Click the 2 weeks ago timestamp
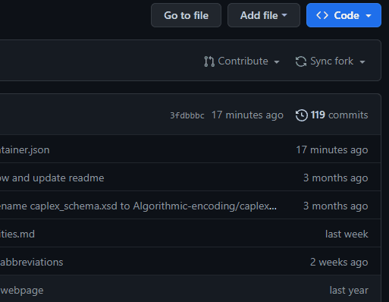The width and height of the screenshot is (389, 302). [339, 263]
